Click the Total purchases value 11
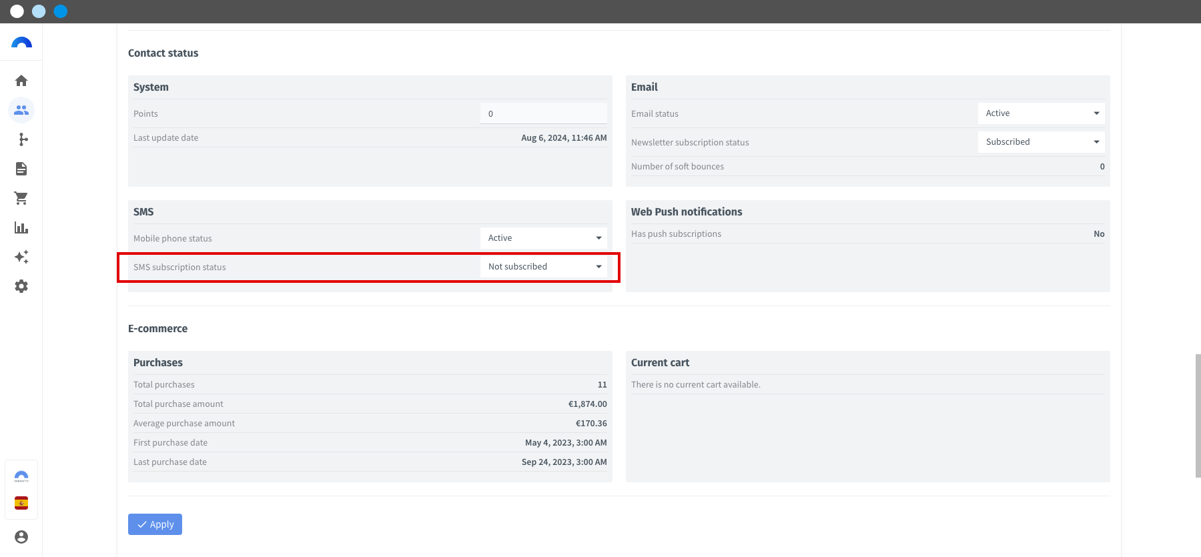The image size is (1201, 557). [602, 385]
